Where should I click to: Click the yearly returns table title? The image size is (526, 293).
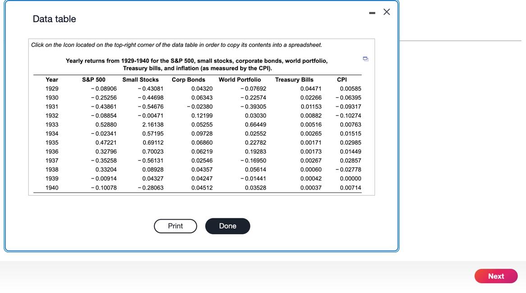click(197, 63)
